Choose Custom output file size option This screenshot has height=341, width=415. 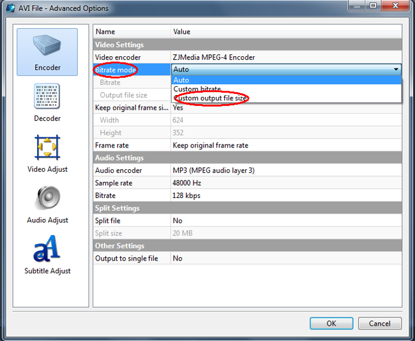(286, 98)
